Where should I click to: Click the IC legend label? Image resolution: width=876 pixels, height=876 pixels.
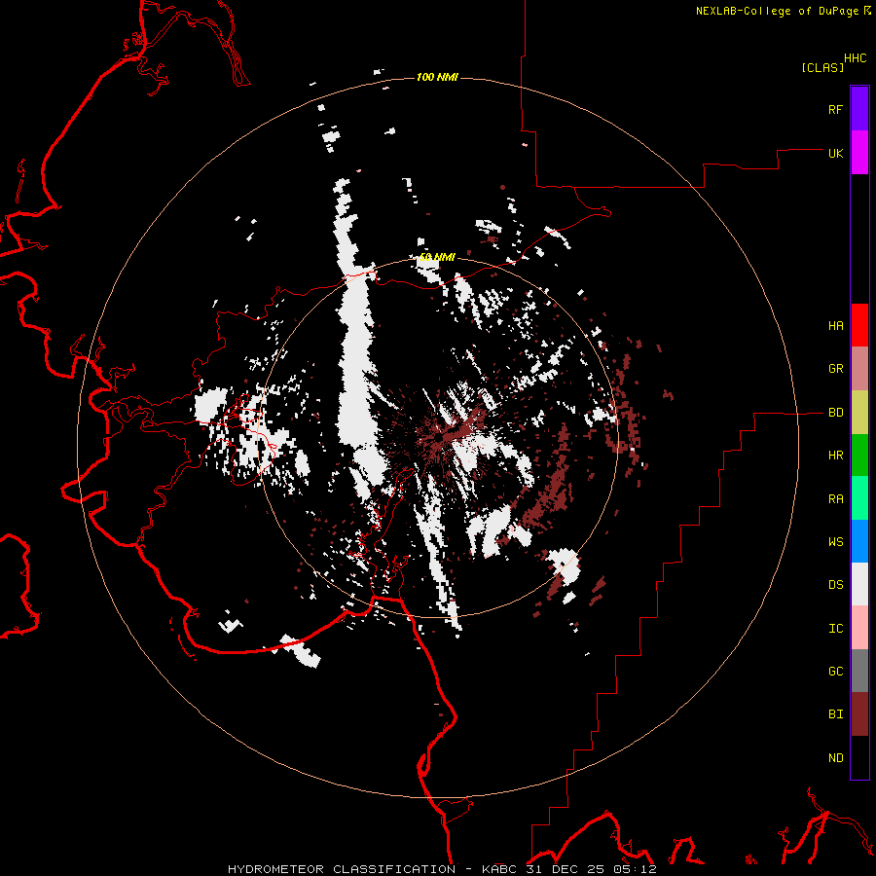(835, 629)
